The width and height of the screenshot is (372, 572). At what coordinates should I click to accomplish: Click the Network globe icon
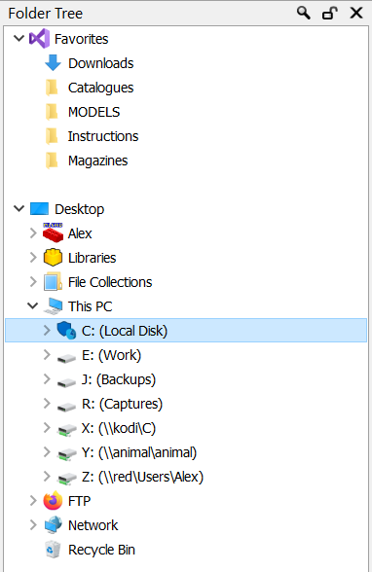pos(53,525)
